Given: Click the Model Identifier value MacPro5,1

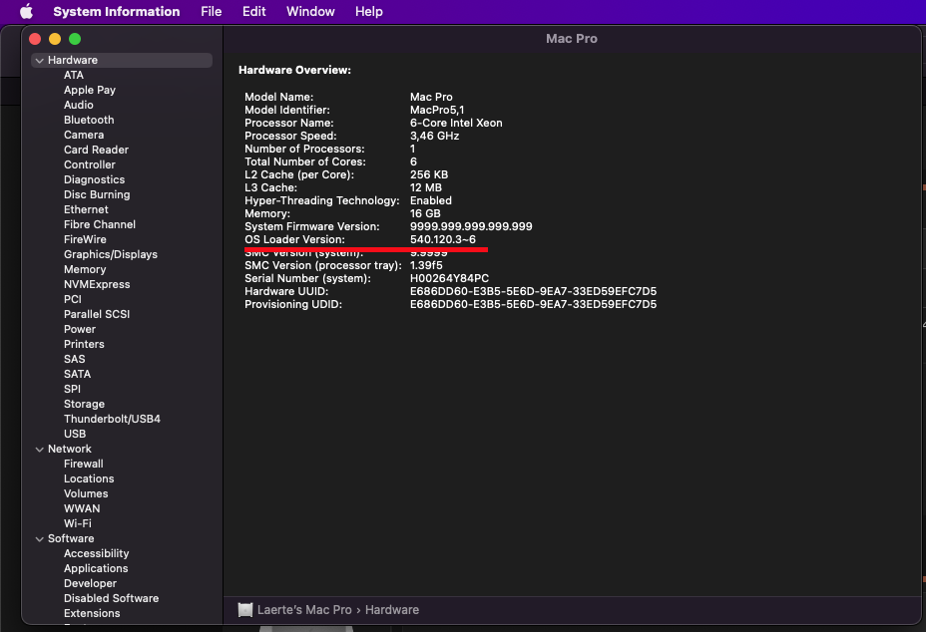Looking at the screenshot, I should [437, 110].
